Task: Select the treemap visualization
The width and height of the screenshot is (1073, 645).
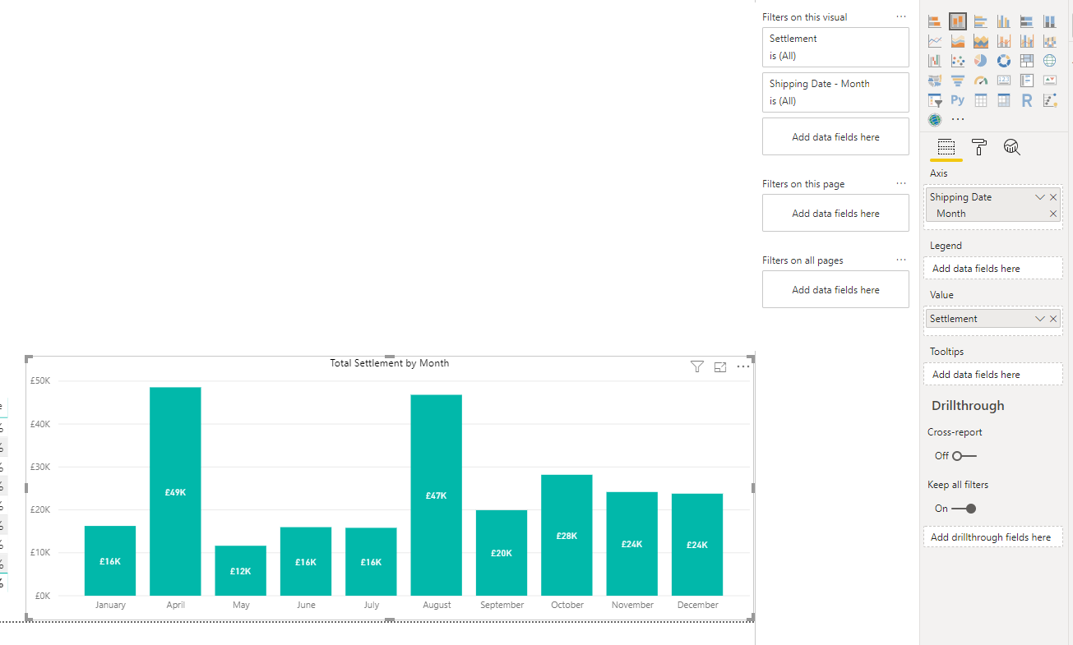Action: [x=1027, y=61]
